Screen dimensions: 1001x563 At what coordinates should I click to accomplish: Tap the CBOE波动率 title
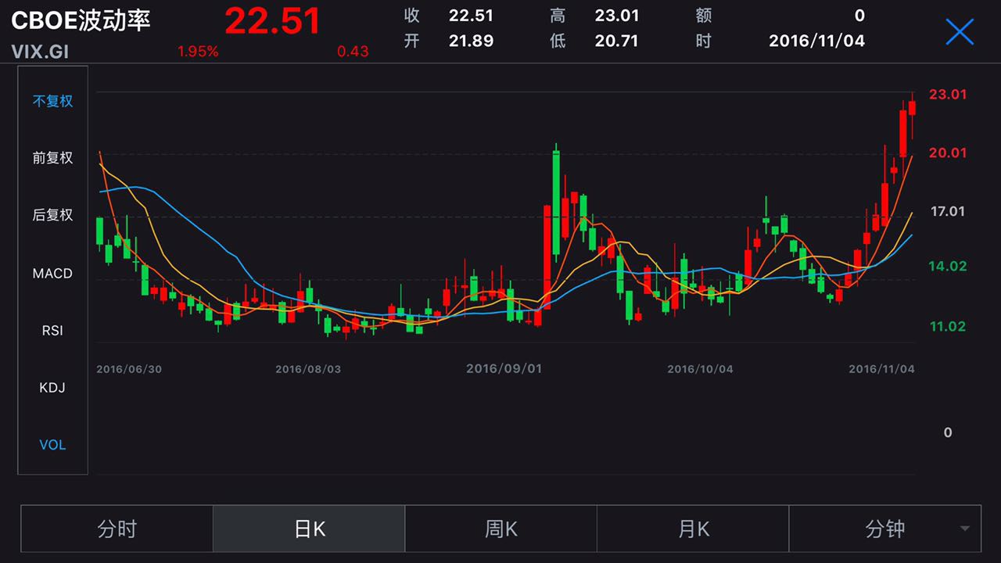click(x=81, y=20)
